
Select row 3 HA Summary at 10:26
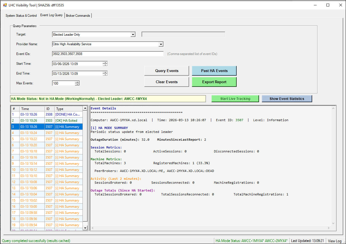pyautogui.click(x=47, y=127)
